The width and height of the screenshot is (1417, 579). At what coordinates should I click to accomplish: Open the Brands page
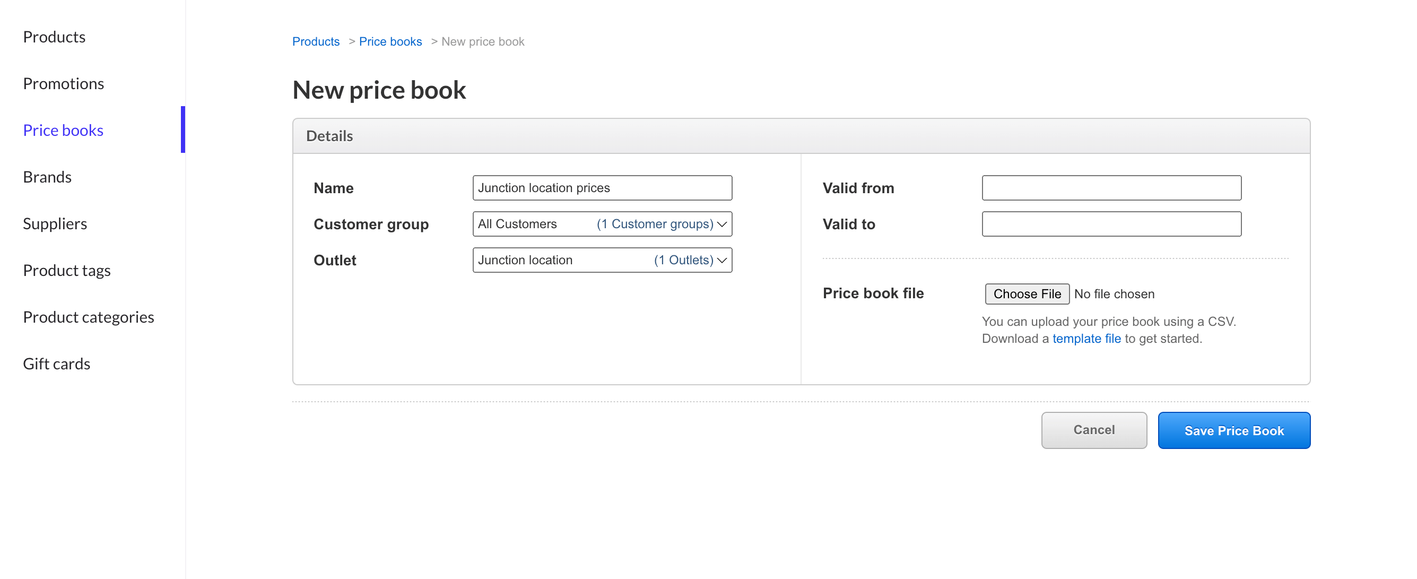[x=47, y=177]
